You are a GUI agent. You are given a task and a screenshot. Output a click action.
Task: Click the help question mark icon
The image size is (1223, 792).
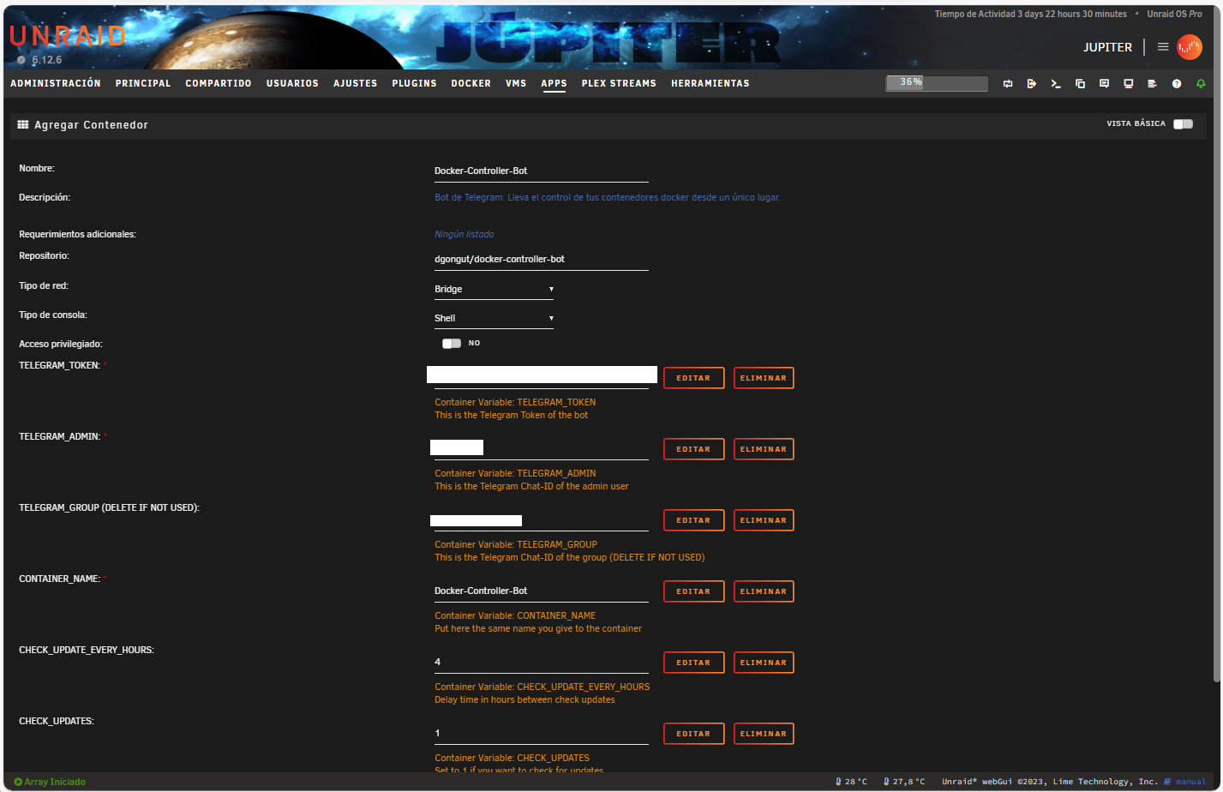coord(1177,83)
